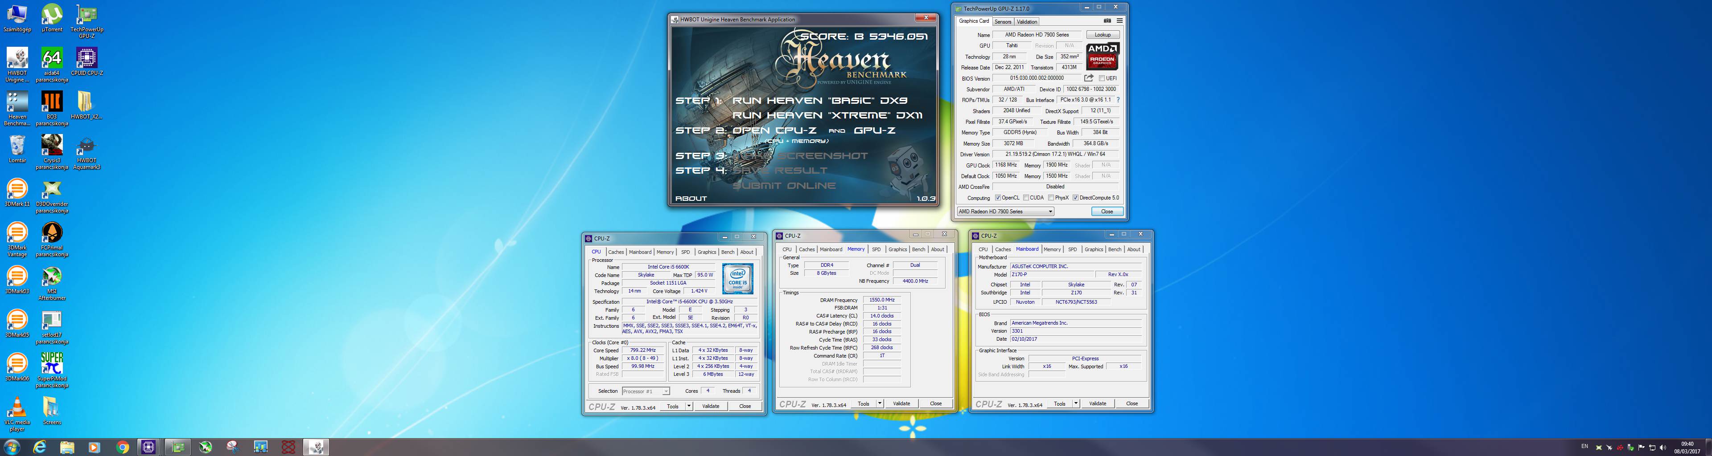This screenshot has width=1712, height=456.
Task: Click RUN HEAVEN "BASIC" DX9 in HWBOT Heaven
Action: pyautogui.click(x=820, y=100)
